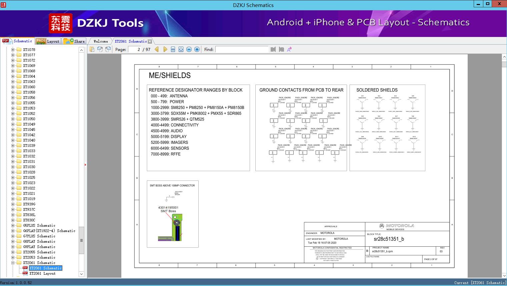Expand the G5PLUS Schematic node
507x286 pixels.
[13, 225]
